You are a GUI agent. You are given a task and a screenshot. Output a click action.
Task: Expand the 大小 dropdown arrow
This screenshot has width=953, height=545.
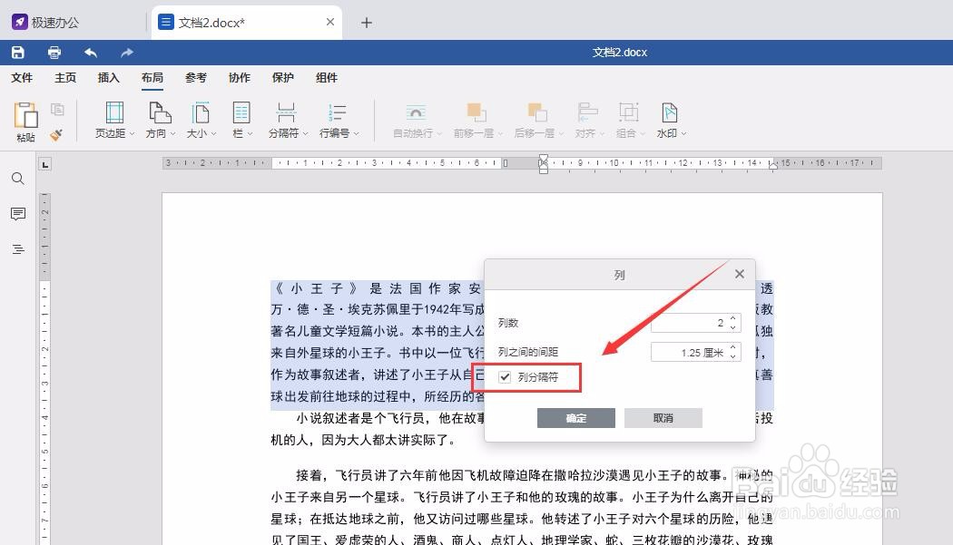tap(214, 133)
